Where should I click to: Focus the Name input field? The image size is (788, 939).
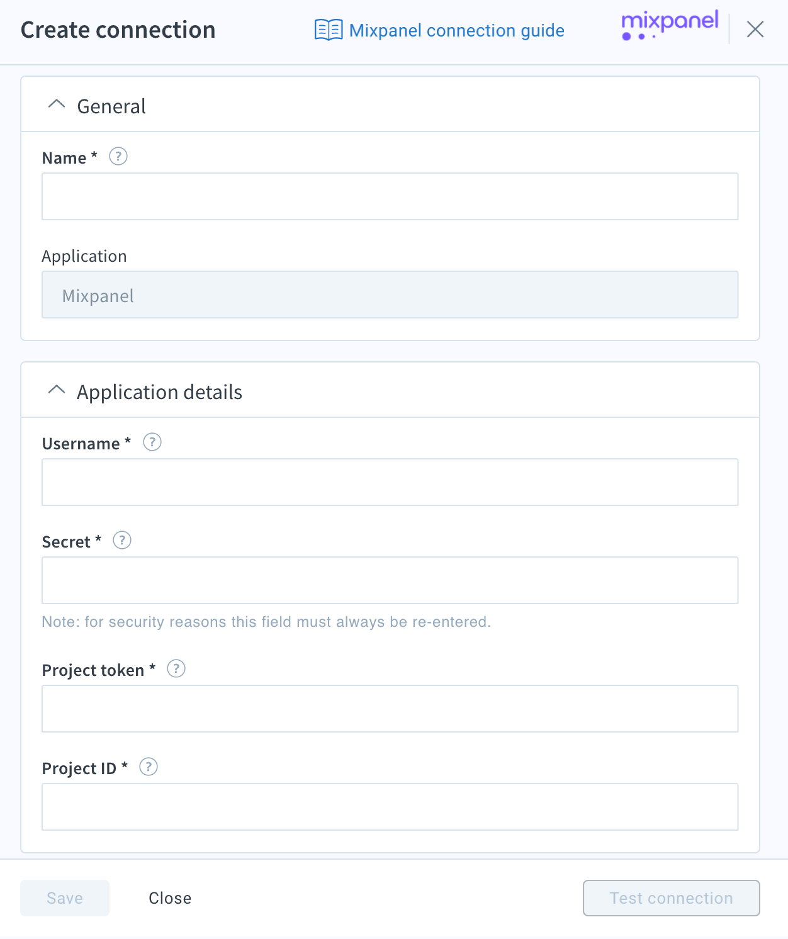390,196
